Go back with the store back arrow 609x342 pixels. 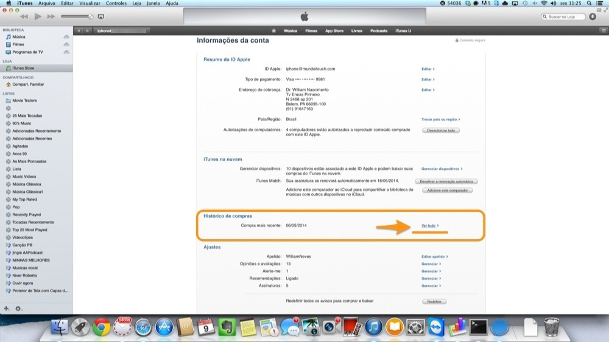pyautogui.click(x=79, y=30)
